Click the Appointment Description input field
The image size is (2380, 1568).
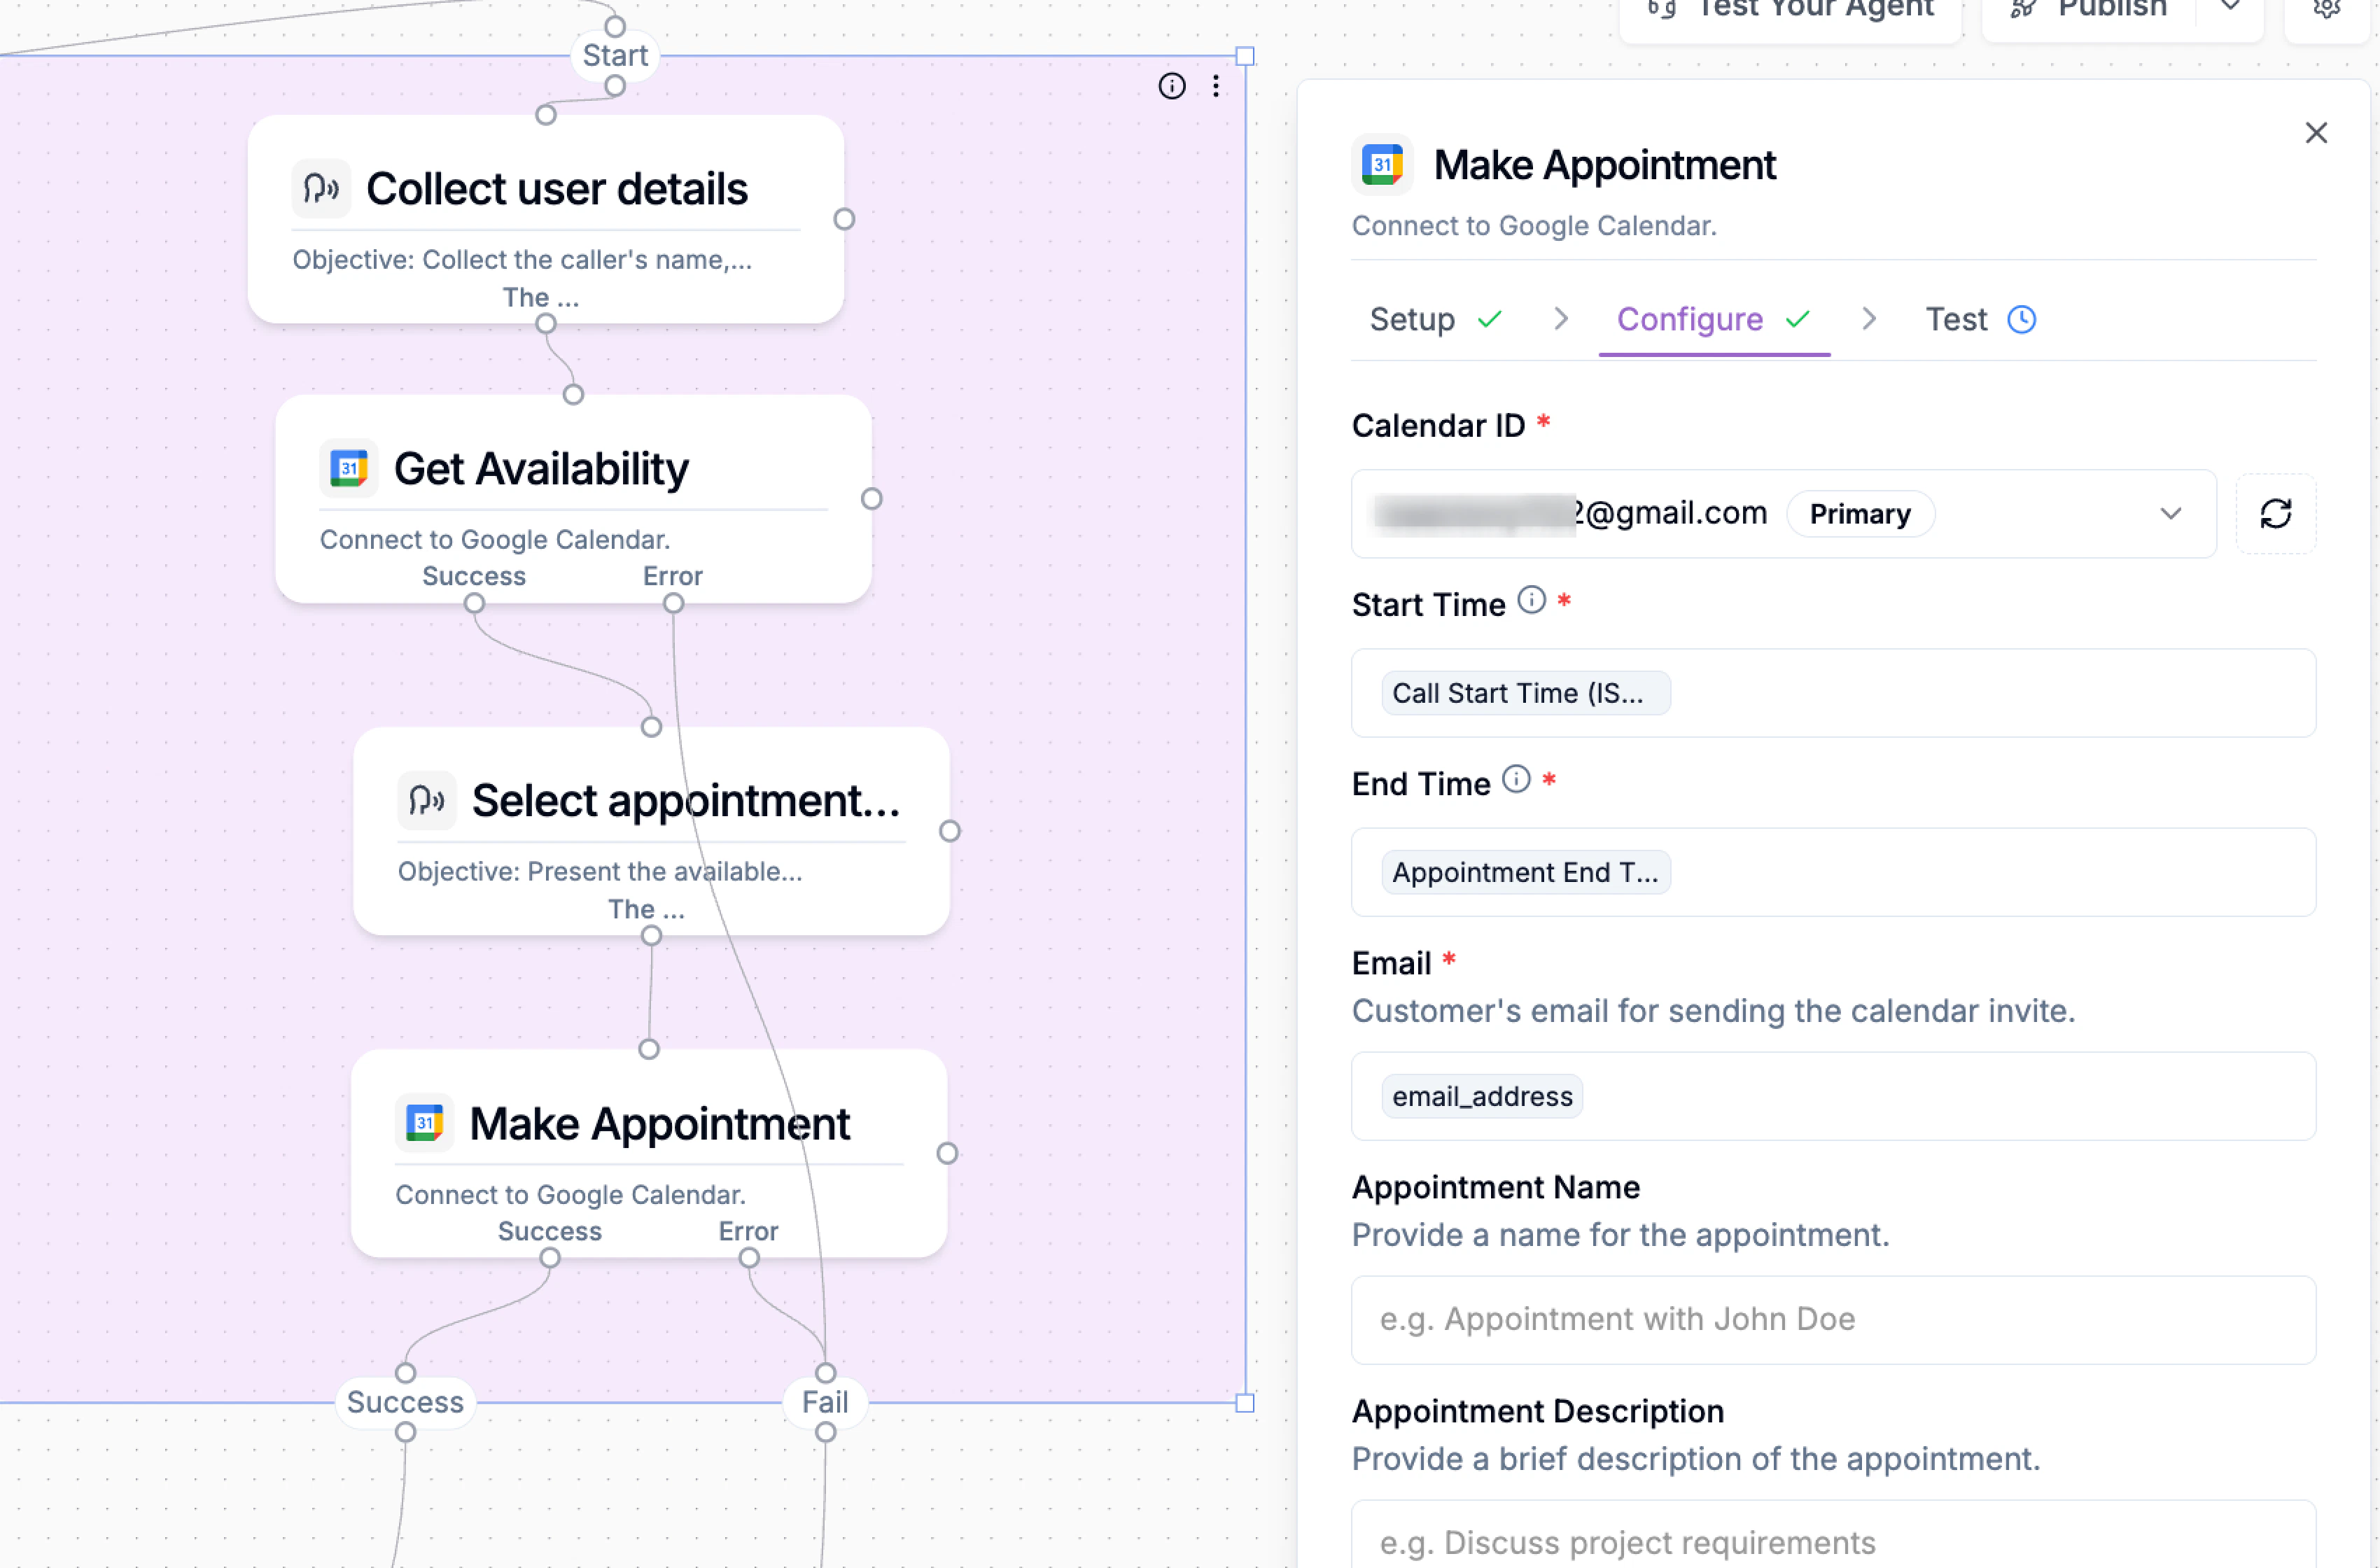1832,1540
